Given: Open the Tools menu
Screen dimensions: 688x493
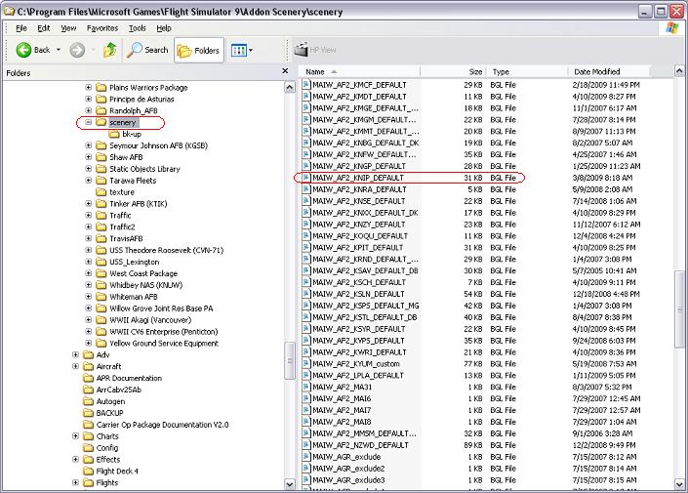Looking at the screenshot, I should 137,28.
